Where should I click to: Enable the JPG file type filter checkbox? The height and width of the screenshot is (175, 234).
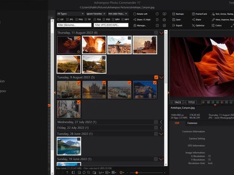click(x=68, y=20)
